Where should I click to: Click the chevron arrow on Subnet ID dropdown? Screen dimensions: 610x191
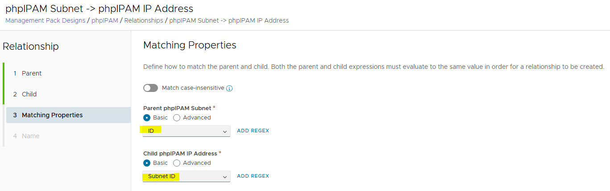click(x=224, y=177)
